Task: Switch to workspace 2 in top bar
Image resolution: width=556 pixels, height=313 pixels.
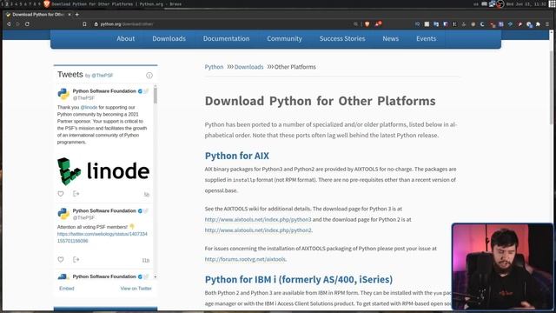Action: (7, 3)
